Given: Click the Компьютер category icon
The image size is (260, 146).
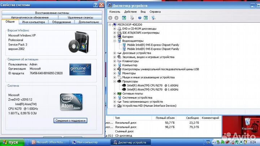Looking at the screenshot, I should [119, 65].
